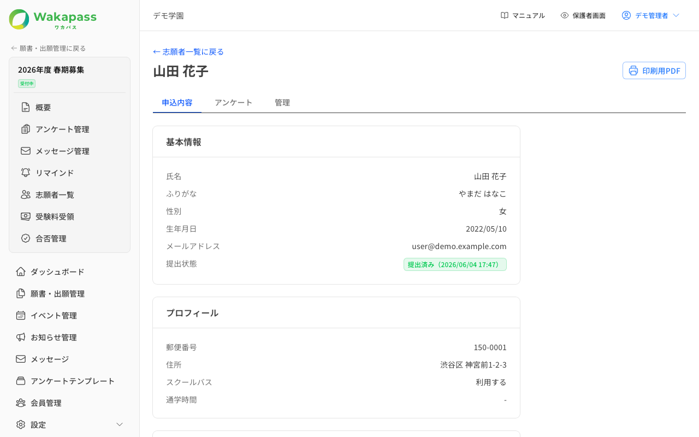Click the デモ学園 school name
The image size is (699, 437).
pos(168,15)
